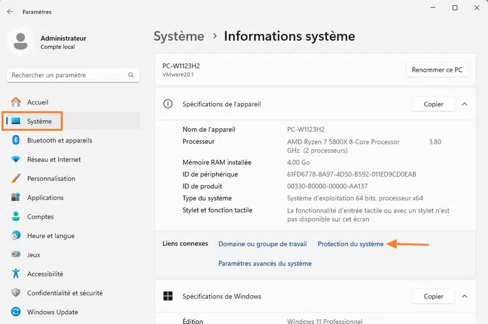This screenshot has height=324, width=488.
Task: Open the Applications sidebar icon
Action: pyautogui.click(x=16, y=197)
